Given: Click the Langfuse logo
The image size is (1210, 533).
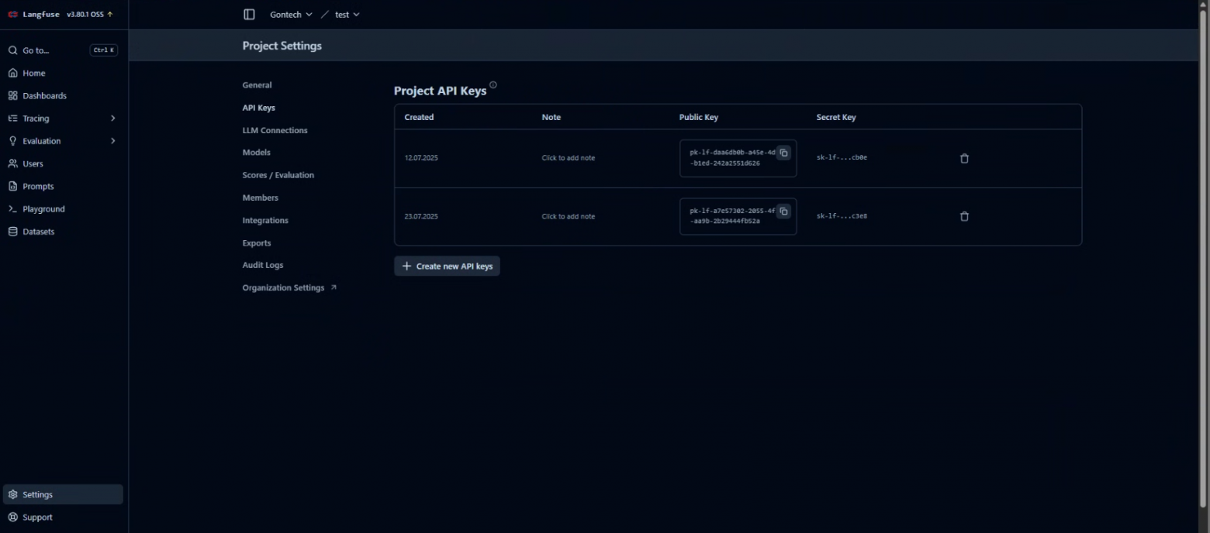Looking at the screenshot, I should [12, 14].
